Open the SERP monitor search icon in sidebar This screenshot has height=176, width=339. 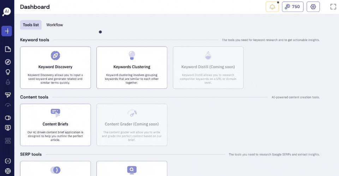8,128
